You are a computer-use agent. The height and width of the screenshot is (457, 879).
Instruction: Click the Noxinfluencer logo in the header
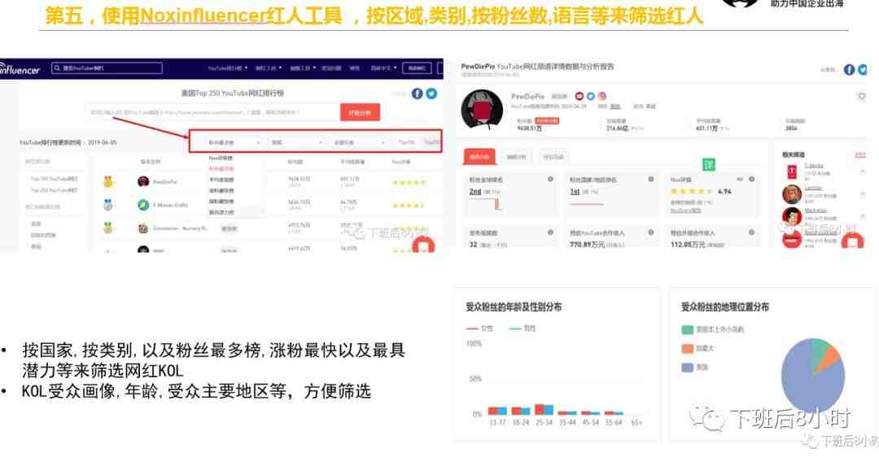coord(20,69)
